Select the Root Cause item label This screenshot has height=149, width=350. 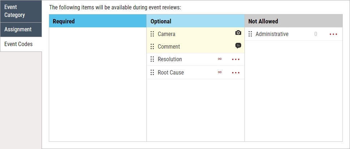[171, 73]
